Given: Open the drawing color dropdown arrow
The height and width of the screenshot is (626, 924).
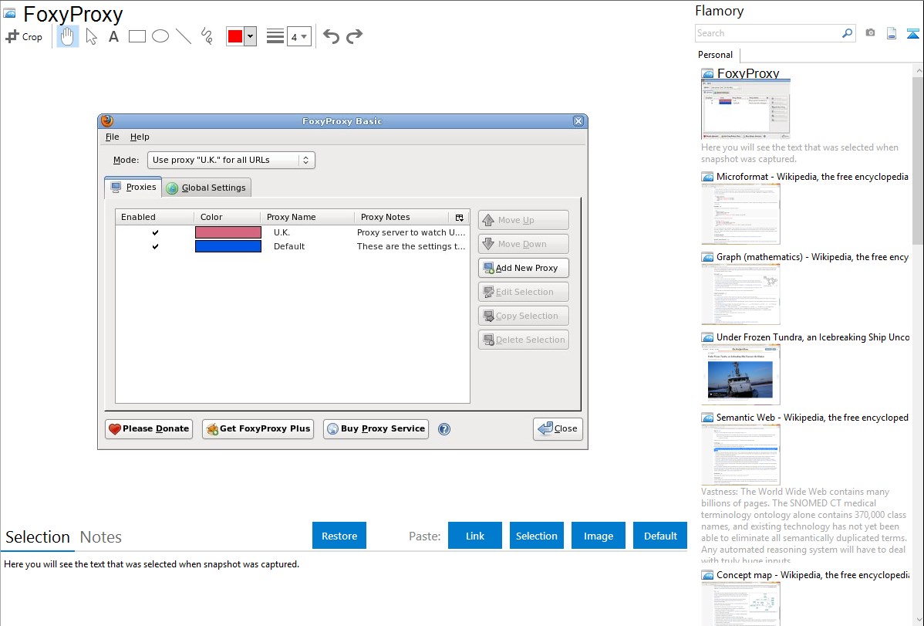Looking at the screenshot, I should tap(251, 36).
